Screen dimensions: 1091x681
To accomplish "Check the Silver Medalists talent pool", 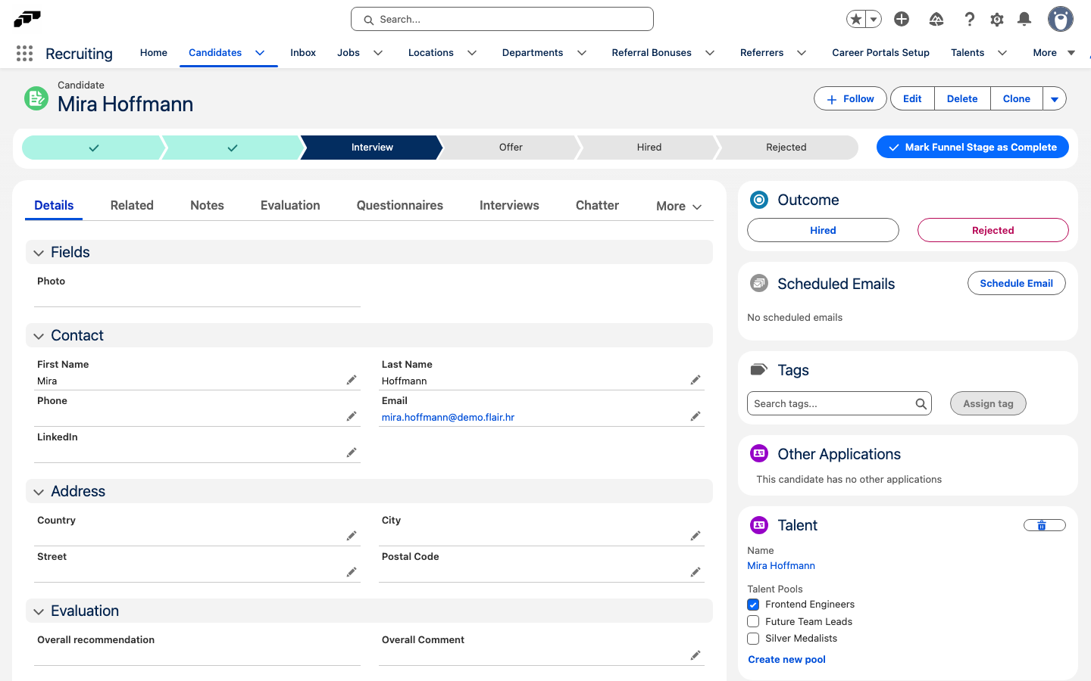I will click(x=753, y=639).
